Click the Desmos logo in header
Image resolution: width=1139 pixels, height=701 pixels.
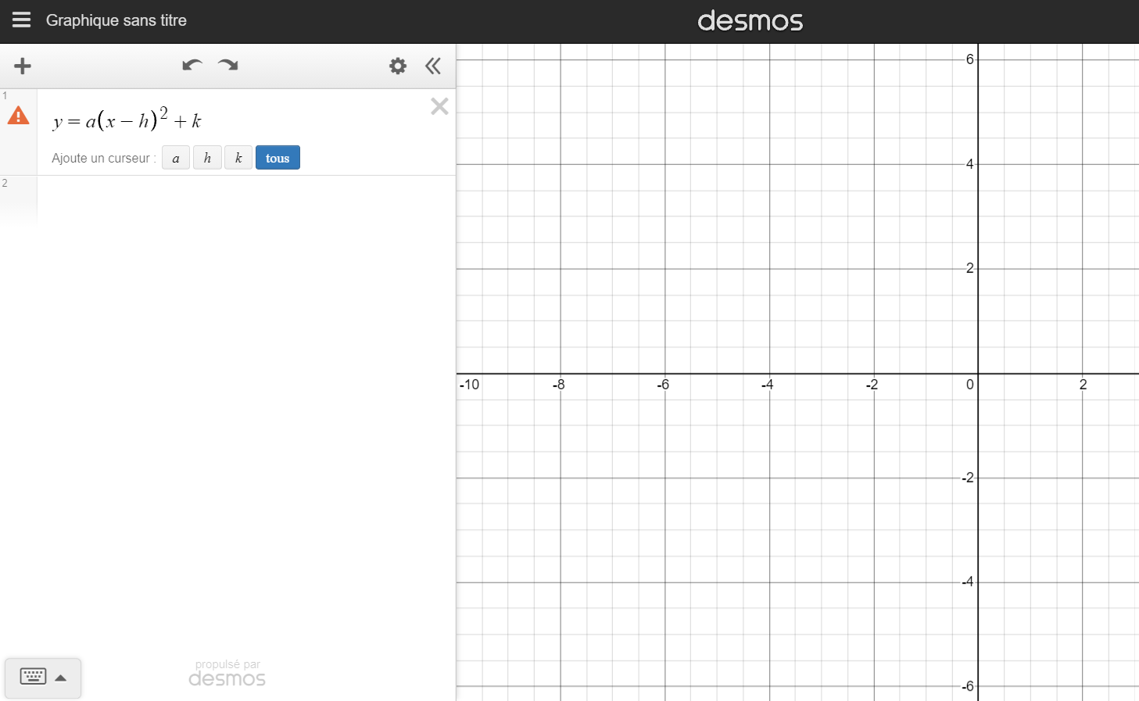[x=750, y=21]
